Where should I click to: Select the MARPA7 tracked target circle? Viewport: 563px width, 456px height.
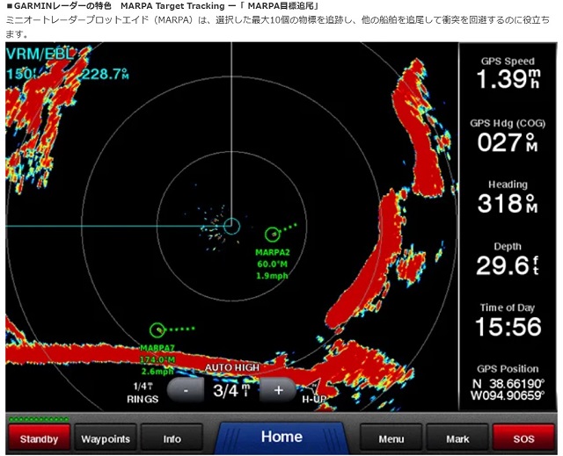click(x=157, y=329)
